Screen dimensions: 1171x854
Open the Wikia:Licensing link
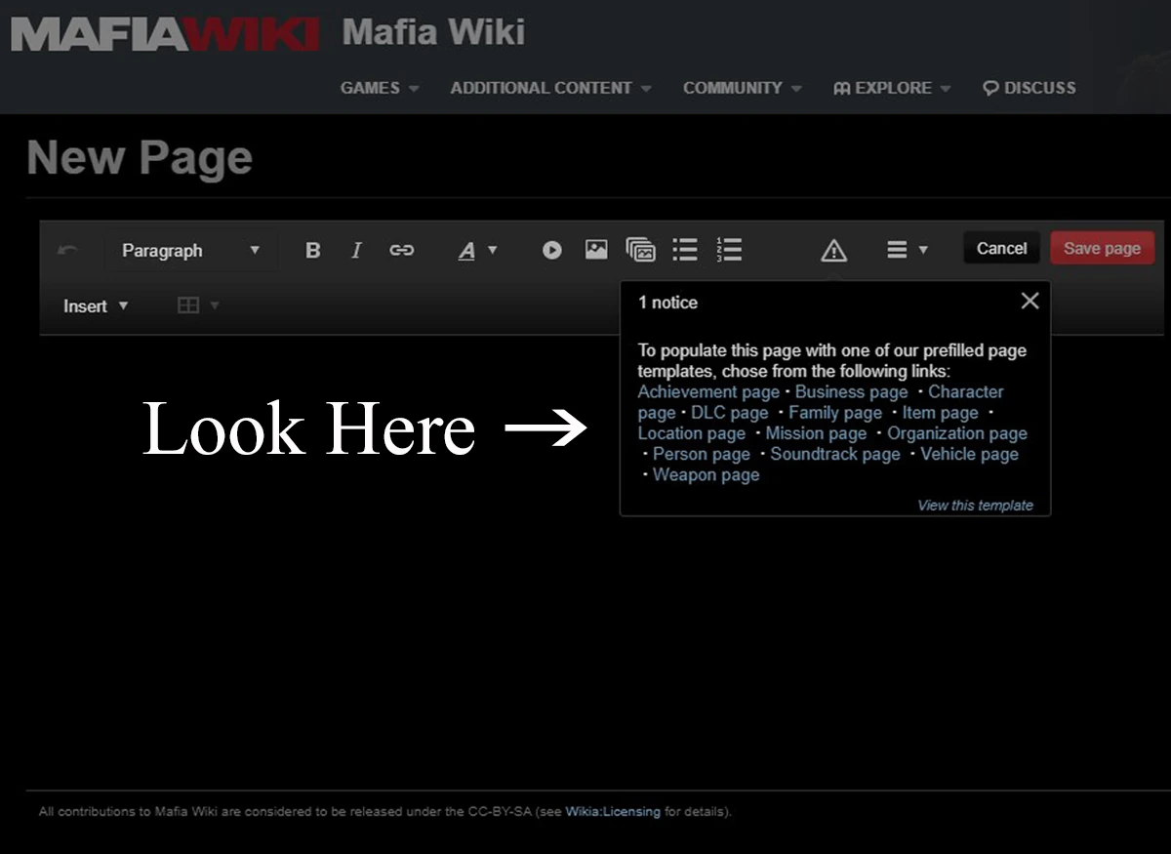pos(613,811)
